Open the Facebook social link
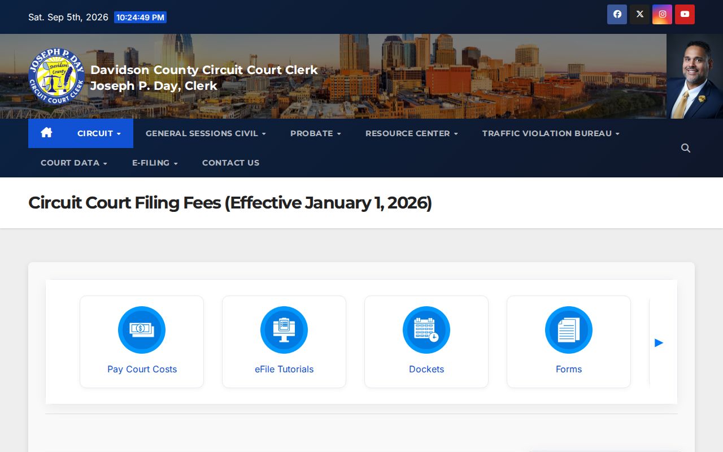This screenshot has width=723, height=452. tap(617, 14)
